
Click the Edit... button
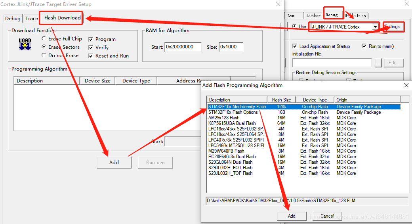[x=394, y=63]
